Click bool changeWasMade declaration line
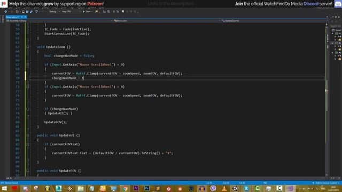The height and width of the screenshot is (192, 342). [x=69, y=55]
